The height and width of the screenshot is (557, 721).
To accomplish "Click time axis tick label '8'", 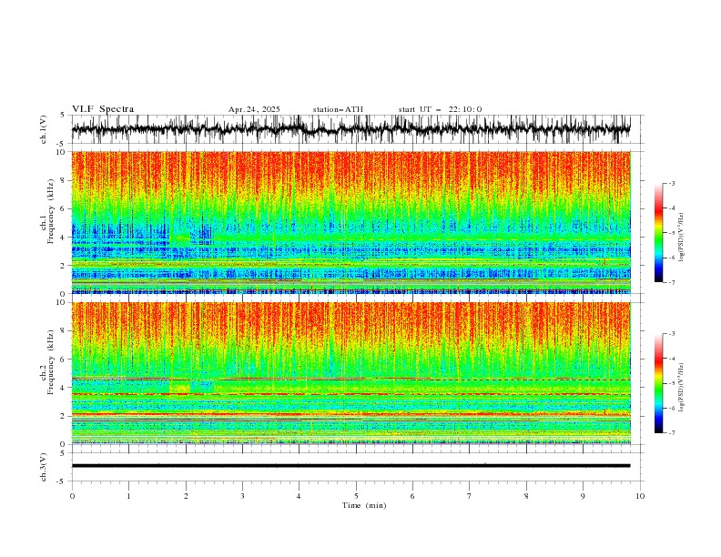I will (526, 496).
